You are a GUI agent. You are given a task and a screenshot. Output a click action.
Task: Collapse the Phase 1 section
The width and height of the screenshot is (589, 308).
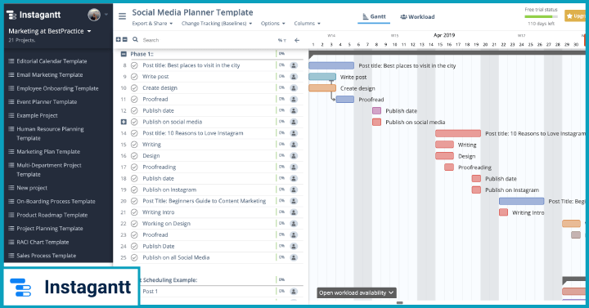click(x=124, y=54)
